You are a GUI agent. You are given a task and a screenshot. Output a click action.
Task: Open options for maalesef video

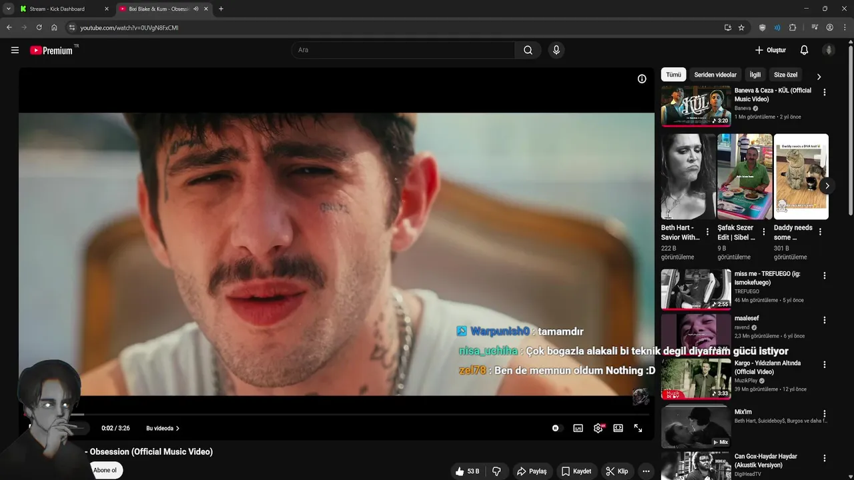pyautogui.click(x=825, y=320)
